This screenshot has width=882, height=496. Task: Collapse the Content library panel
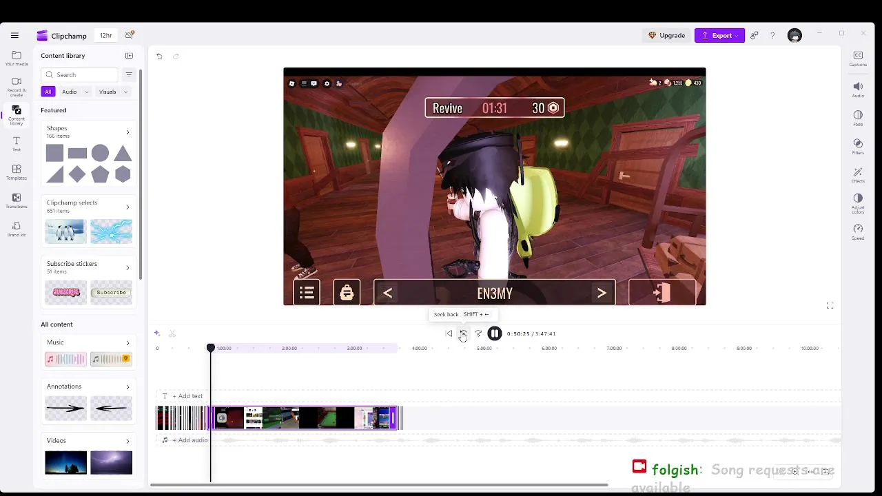pos(129,56)
